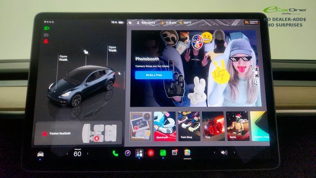
Task: Open the dashcam icon with red dot
Action: click(175, 152)
